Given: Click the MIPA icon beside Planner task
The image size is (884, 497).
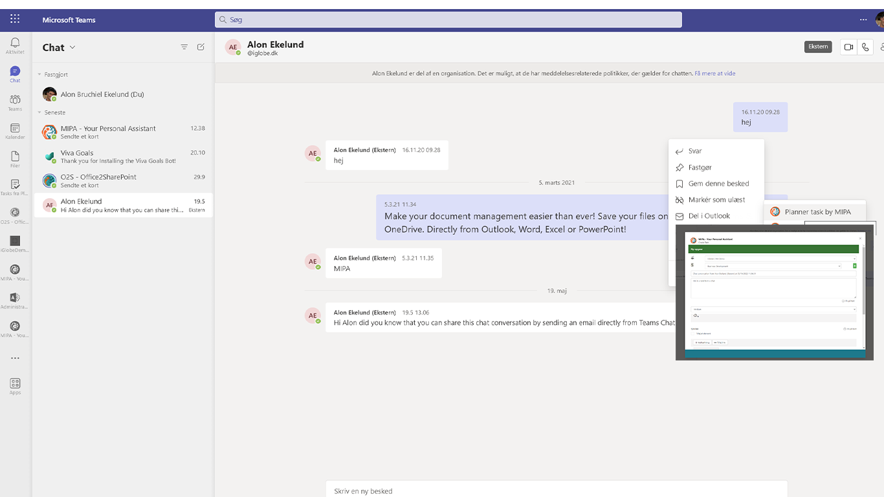Looking at the screenshot, I should pos(775,212).
